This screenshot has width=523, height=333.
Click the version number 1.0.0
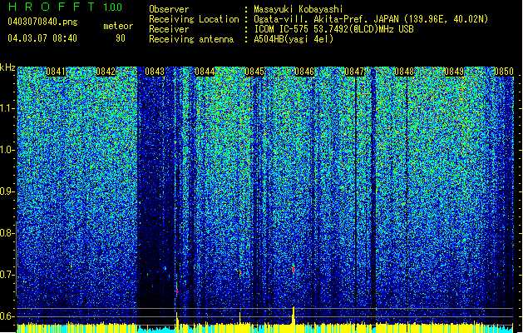[x=113, y=7]
